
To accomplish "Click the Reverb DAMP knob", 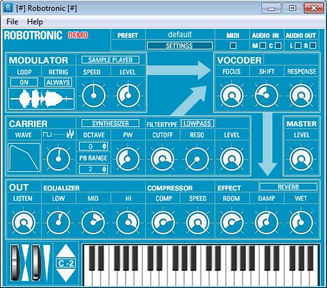I will (x=267, y=223).
